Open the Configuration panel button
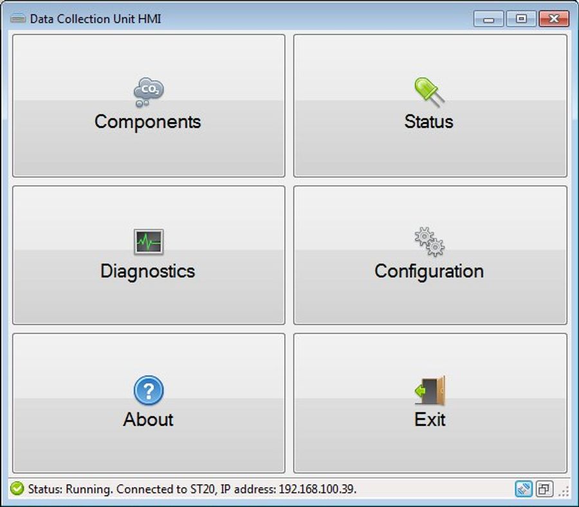This screenshot has height=507, width=579. pyautogui.click(x=430, y=255)
